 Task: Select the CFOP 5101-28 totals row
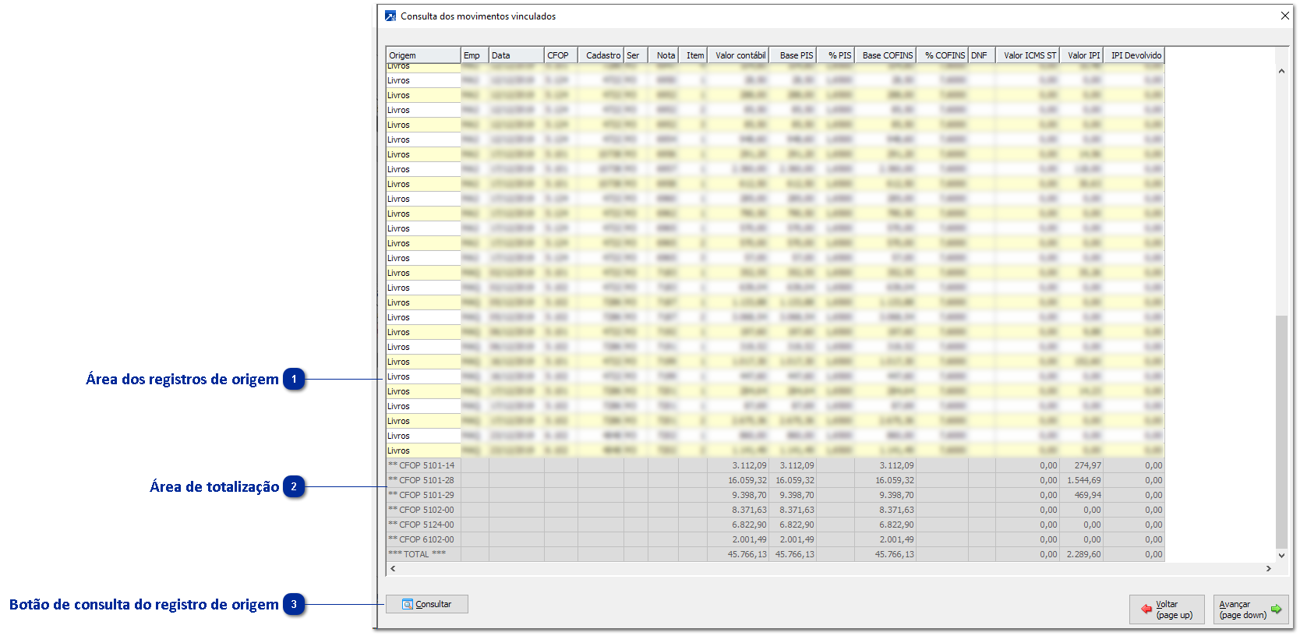(x=422, y=480)
